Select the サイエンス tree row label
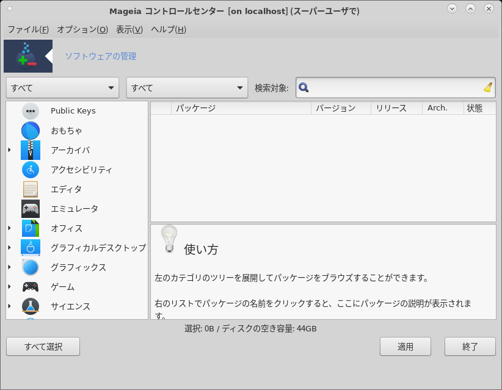Screen dimensions: 502x390 coord(70,306)
